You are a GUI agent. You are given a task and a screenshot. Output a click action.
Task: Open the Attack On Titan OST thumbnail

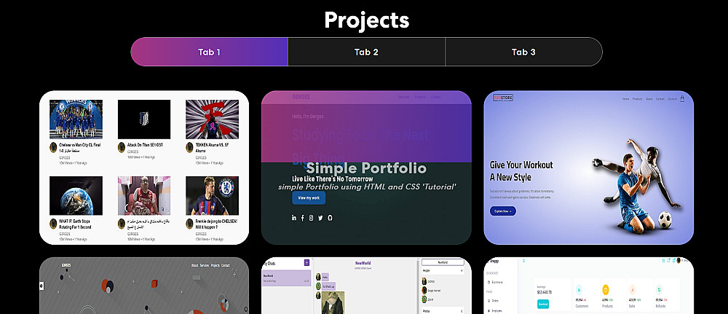[x=144, y=119]
